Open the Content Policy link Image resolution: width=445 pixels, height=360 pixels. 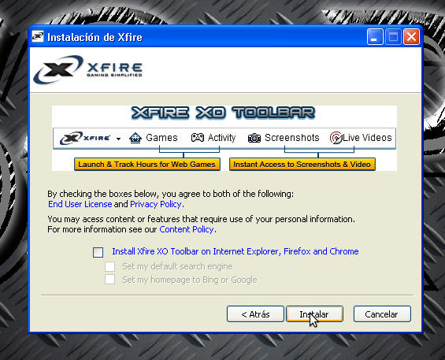(188, 229)
